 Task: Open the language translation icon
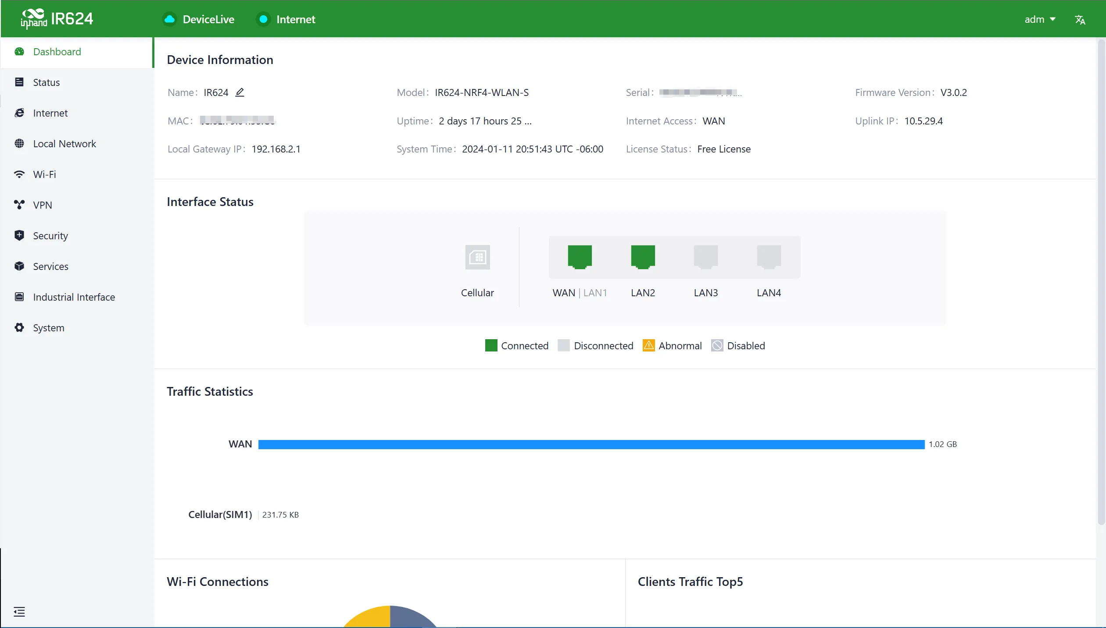(1080, 20)
